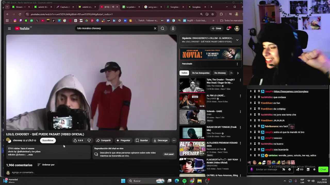Select the De tus búsquedas chip
The width and height of the screenshot is (330, 185).
pyautogui.click(x=201, y=73)
